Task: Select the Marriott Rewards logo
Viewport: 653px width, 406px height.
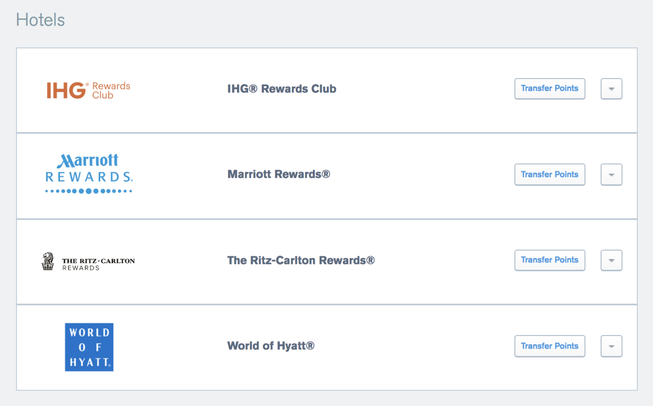Action: pyautogui.click(x=88, y=173)
